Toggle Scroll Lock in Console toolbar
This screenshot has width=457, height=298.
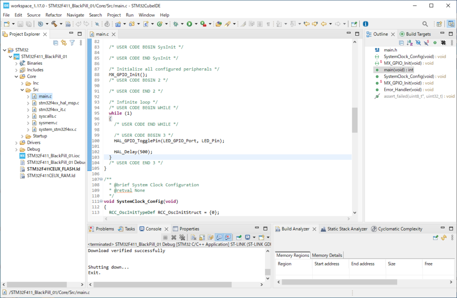[x=202, y=237]
